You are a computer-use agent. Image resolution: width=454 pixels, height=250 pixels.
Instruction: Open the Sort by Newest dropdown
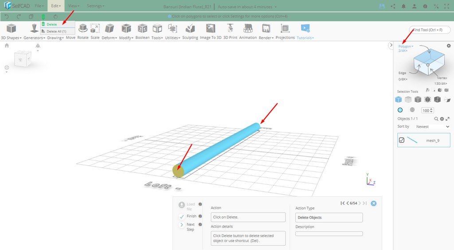433,126
